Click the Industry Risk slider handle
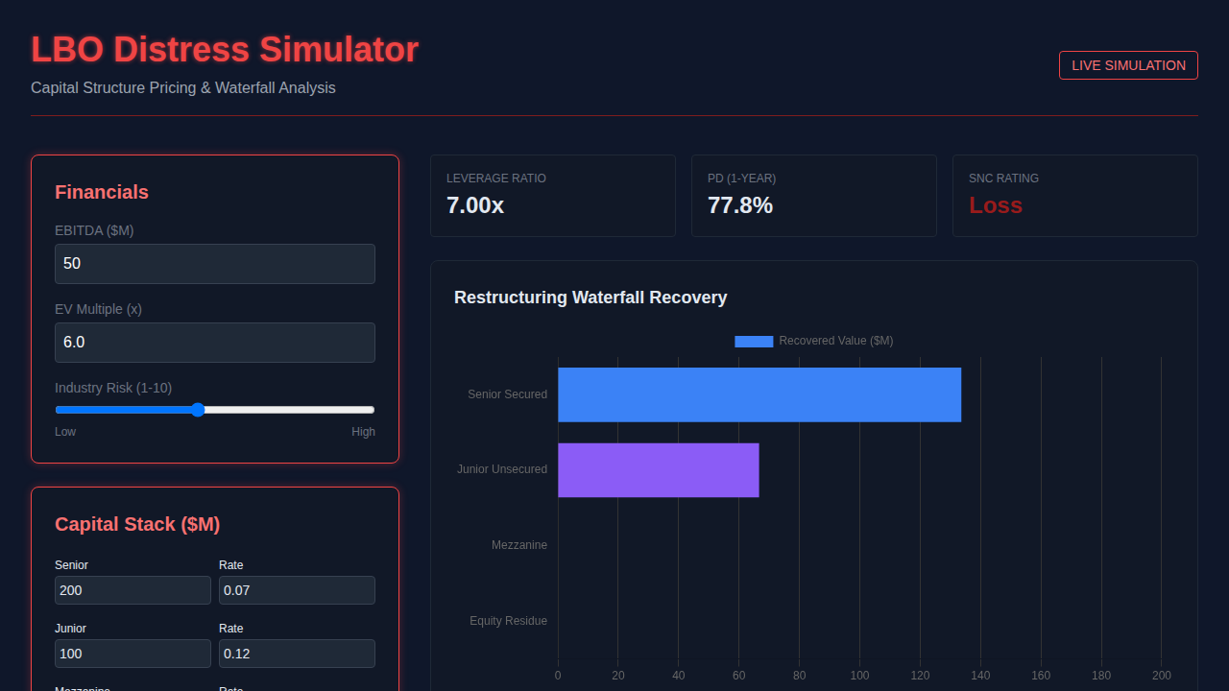The width and height of the screenshot is (1229, 691). [198, 410]
